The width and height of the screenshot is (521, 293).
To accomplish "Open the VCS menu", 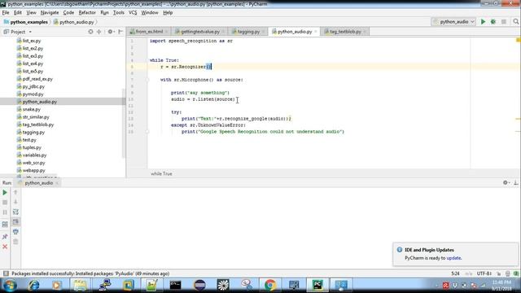I will point(133,13).
